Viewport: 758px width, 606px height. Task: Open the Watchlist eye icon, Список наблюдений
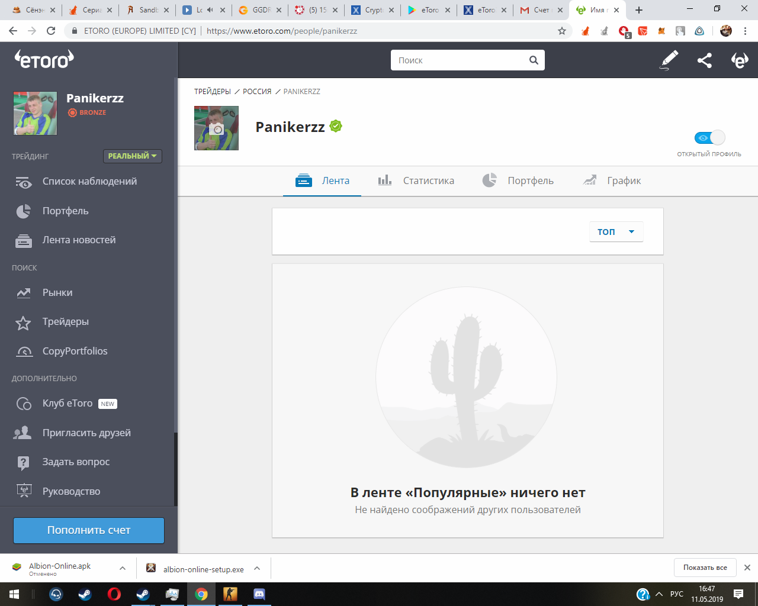coord(24,182)
